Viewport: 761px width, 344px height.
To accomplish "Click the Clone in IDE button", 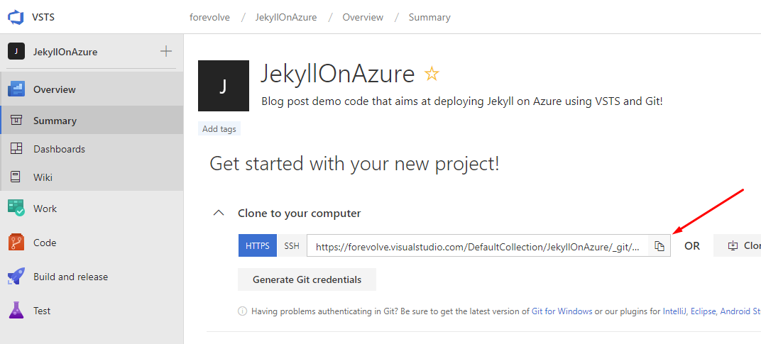I will (x=737, y=245).
